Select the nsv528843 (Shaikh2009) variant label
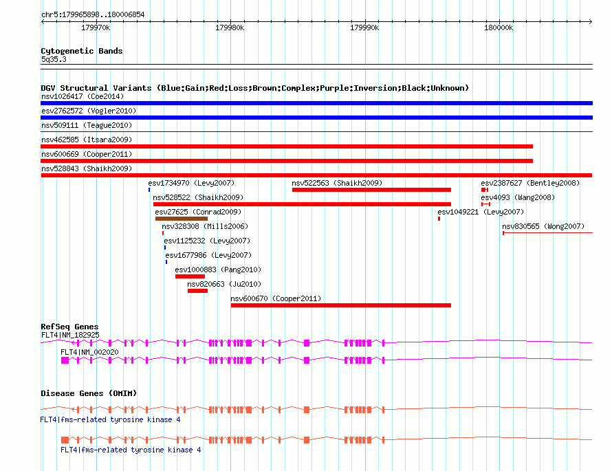 [87, 168]
